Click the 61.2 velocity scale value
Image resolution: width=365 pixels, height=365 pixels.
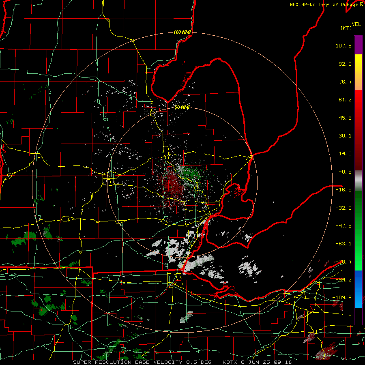345,100
